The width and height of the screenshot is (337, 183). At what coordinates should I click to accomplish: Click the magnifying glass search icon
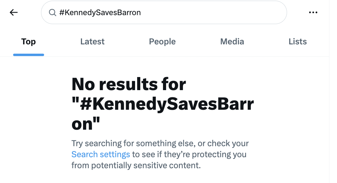click(52, 13)
